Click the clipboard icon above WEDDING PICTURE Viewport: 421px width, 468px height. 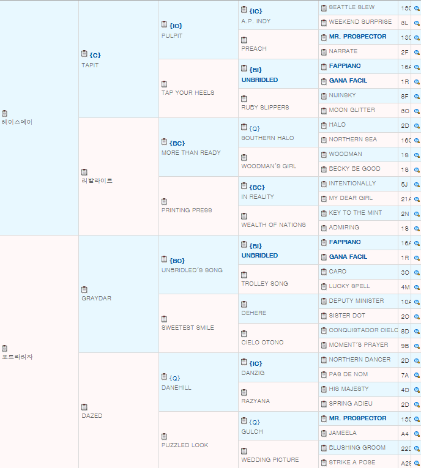(244, 451)
